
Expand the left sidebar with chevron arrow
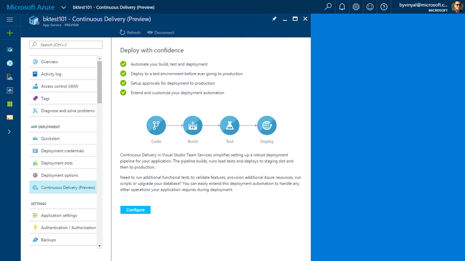[10, 132]
